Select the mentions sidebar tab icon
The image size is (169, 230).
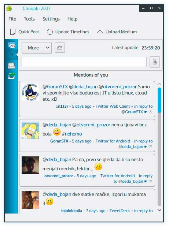(11, 55)
